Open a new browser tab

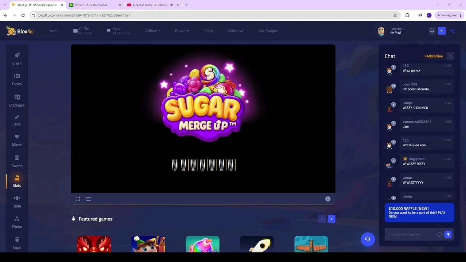pos(186,5)
